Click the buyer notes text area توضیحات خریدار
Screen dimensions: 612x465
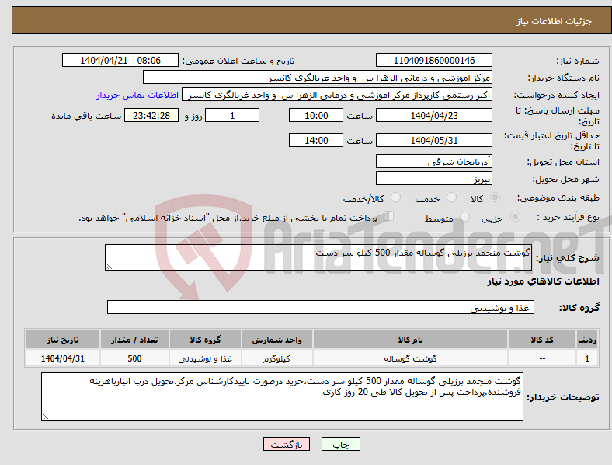tap(282, 397)
